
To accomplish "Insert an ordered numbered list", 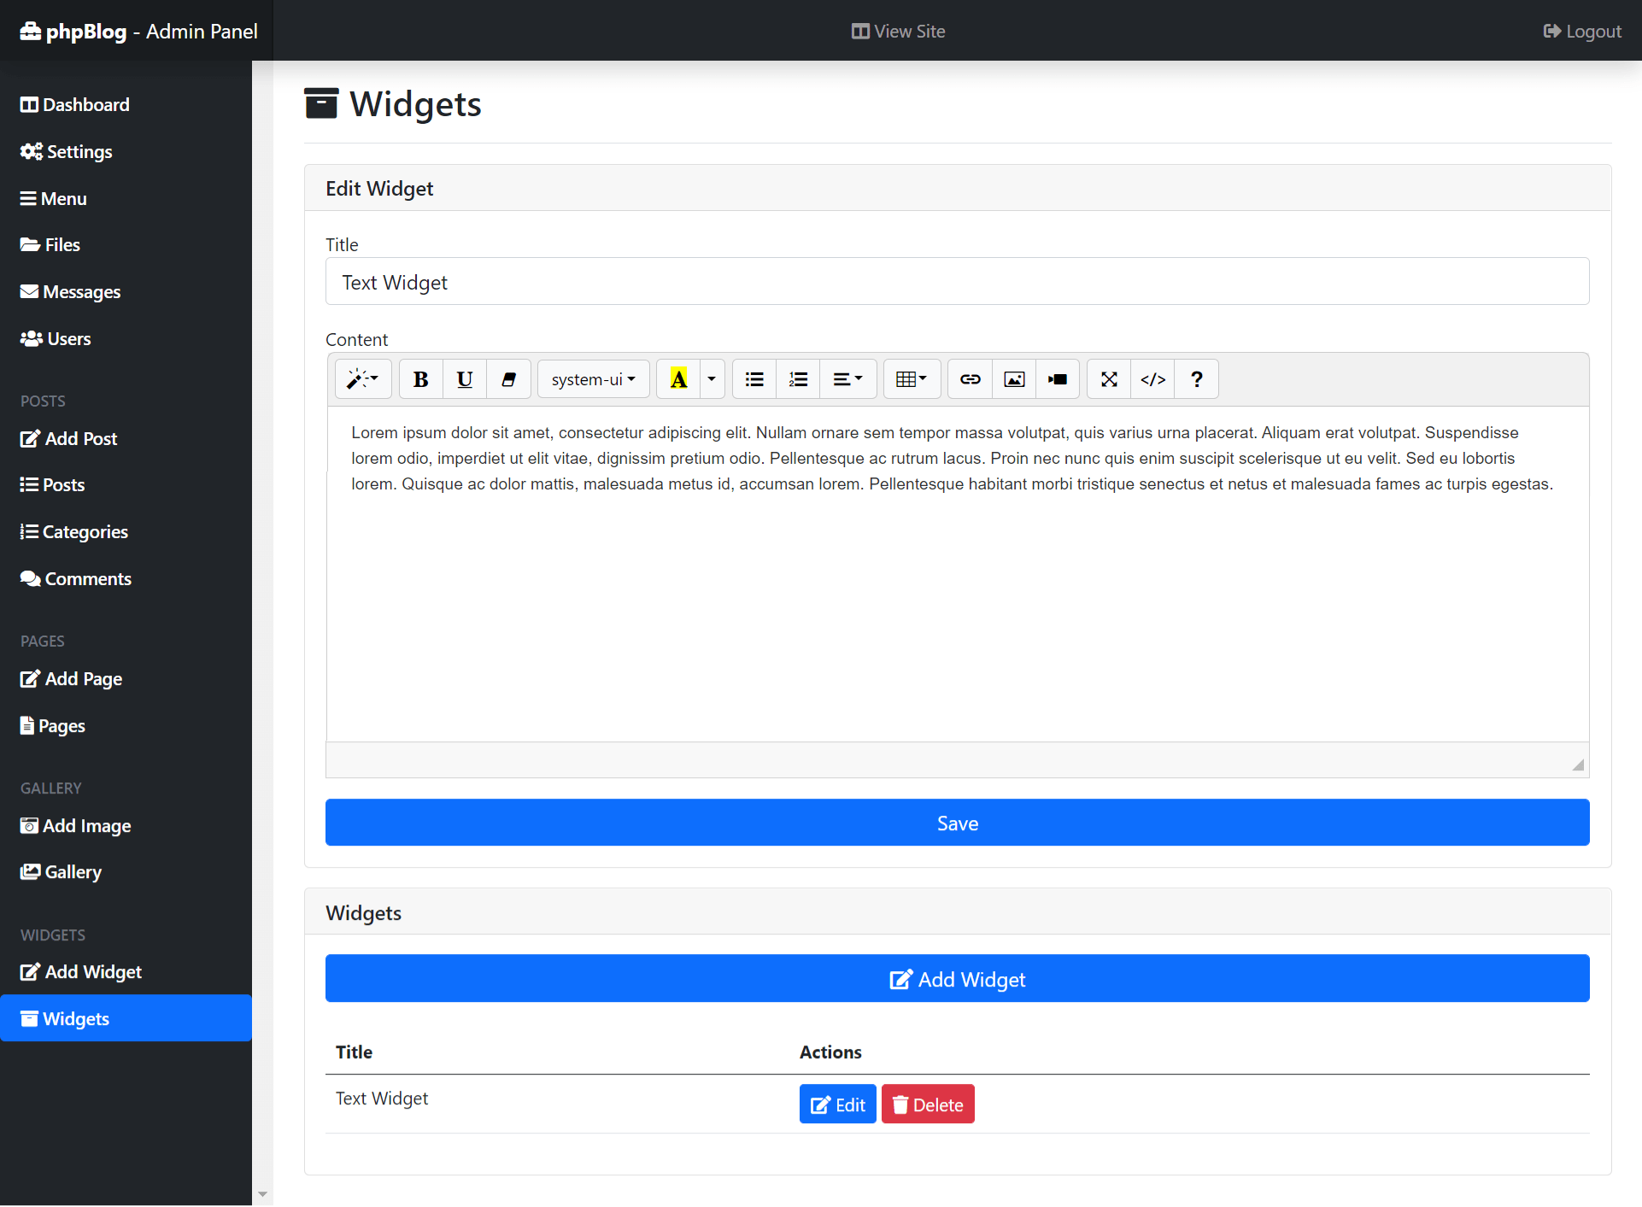I will (798, 379).
